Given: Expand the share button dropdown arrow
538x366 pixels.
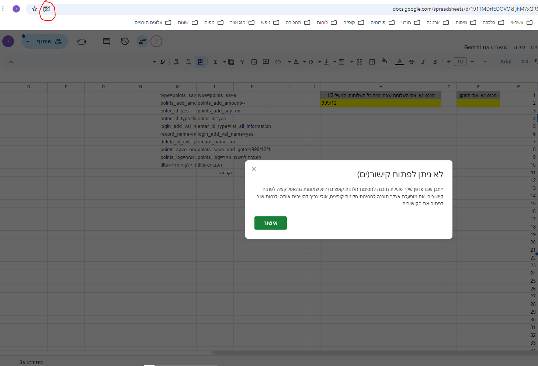Looking at the screenshot, I should 28,42.
